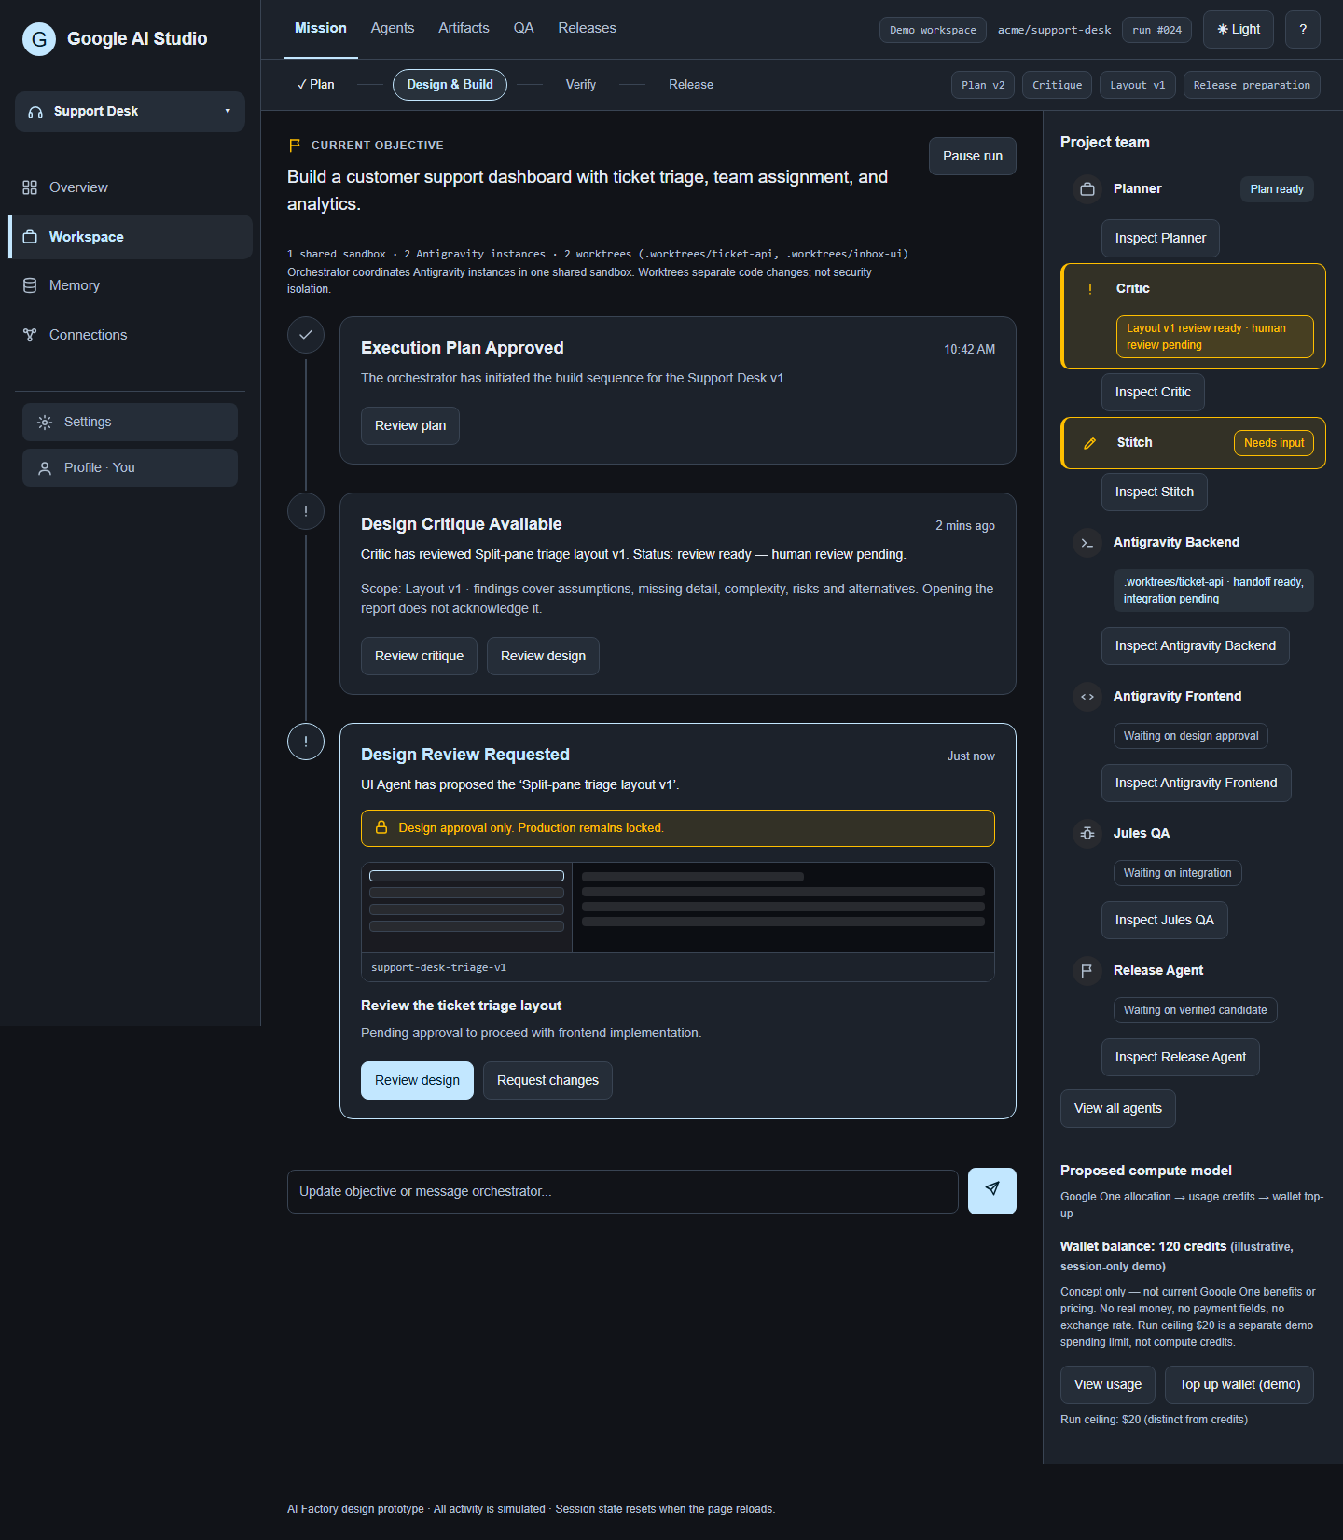Image resolution: width=1343 pixels, height=1540 pixels.
Task: Click the Critic exclamation warning icon
Action: pyautogui.click(x=1090, y=289)
